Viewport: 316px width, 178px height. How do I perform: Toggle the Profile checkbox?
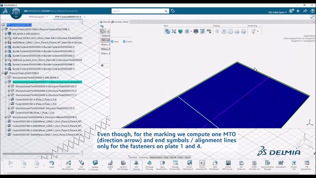tap(124, 42)
